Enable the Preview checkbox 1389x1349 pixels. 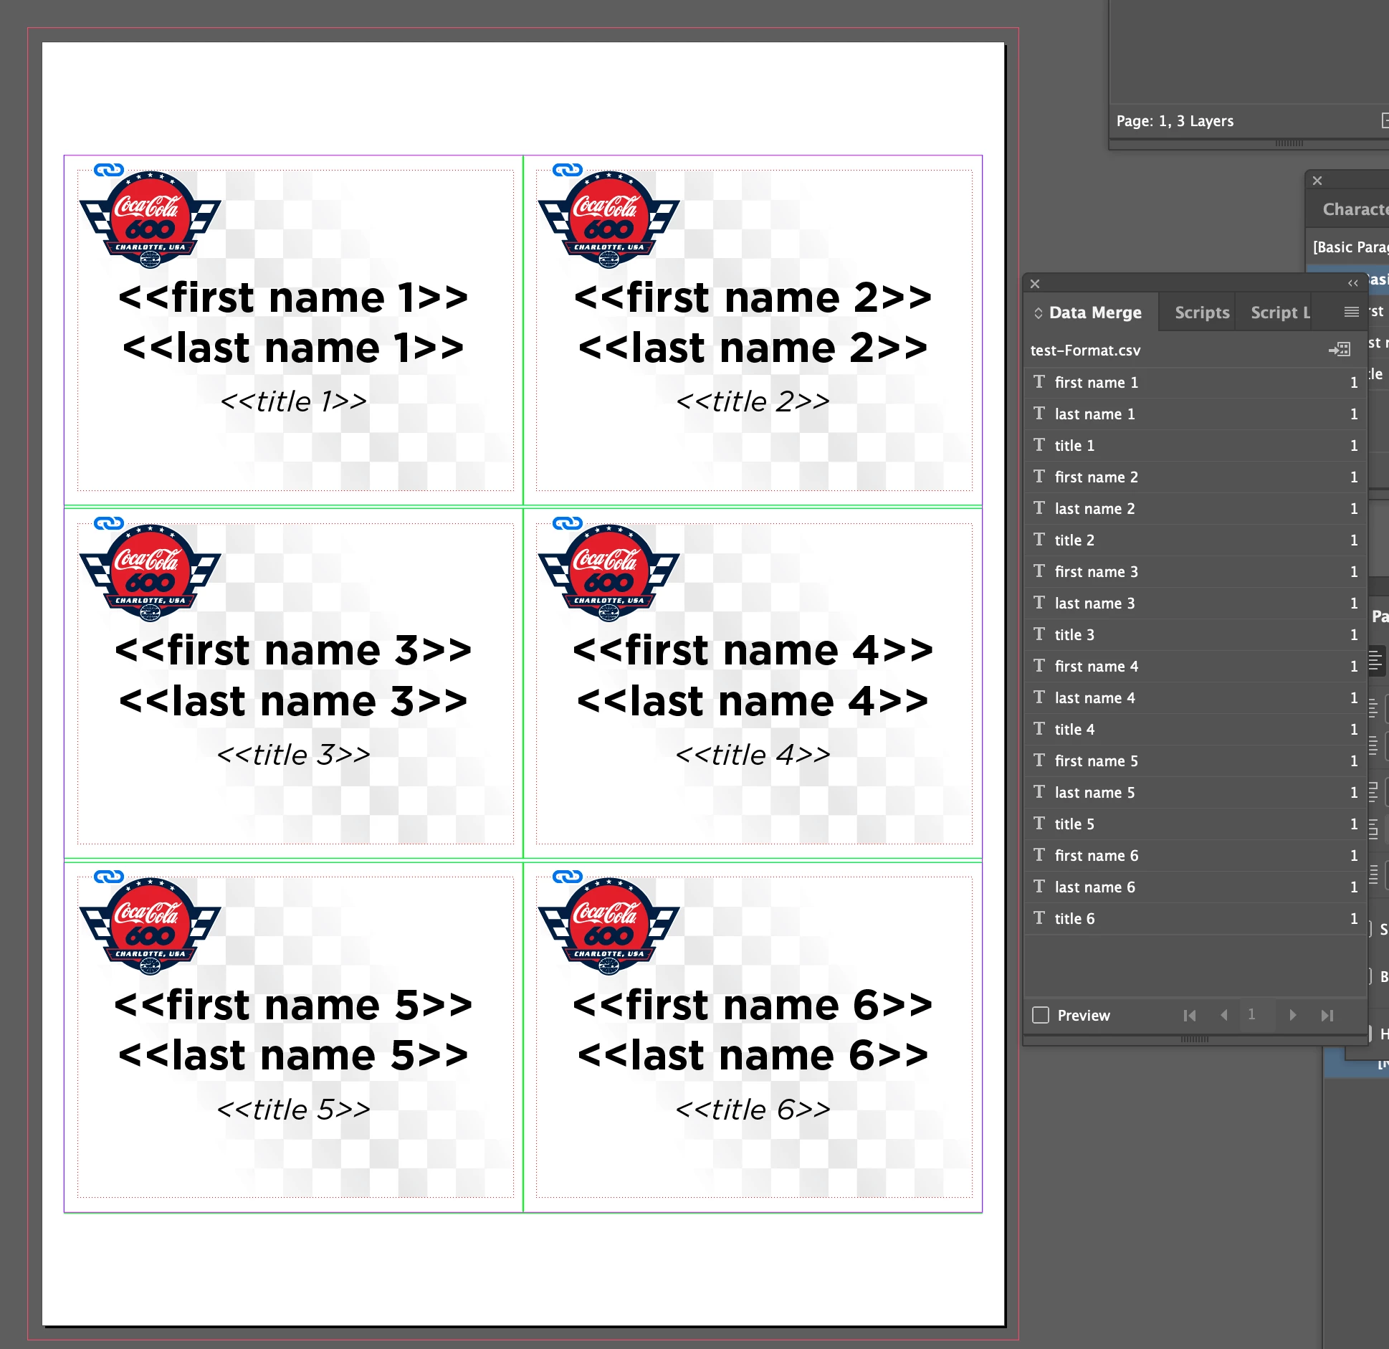(x=1041, y=1015)
